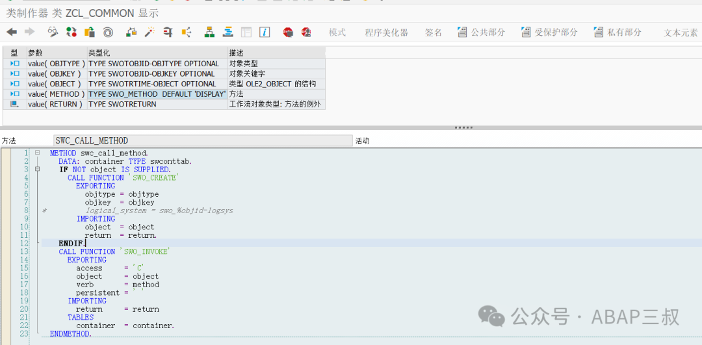Click the Display Object List icon

tap(187, 32)
